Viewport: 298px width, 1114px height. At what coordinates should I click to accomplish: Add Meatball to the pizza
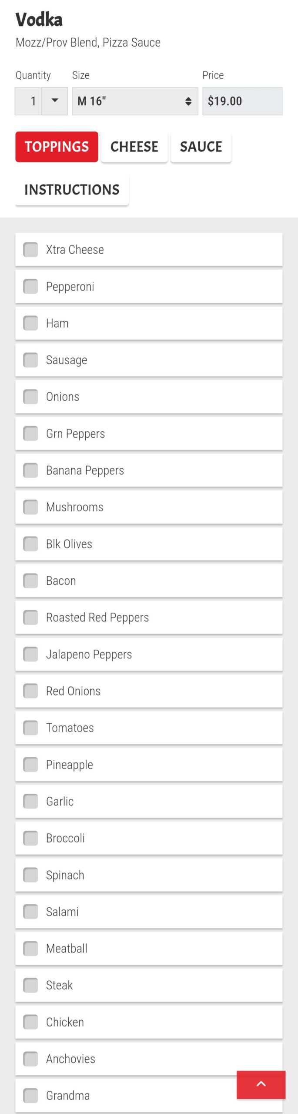click(x=31, y=948)
